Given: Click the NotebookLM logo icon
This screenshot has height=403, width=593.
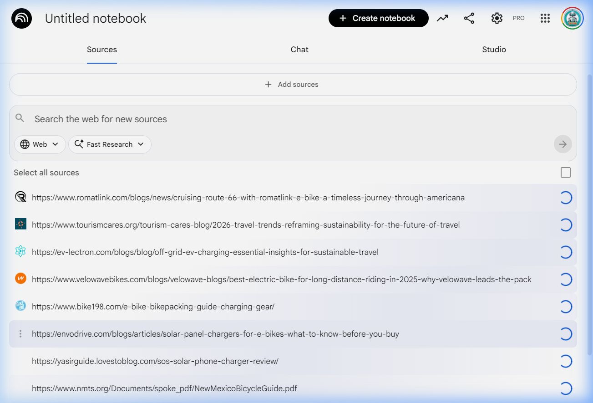Looking at the screenshot, I should (x=21, y=19).
